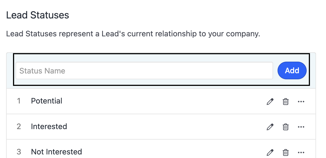Click the Lead Statuses description sentence
The width and height of the screenshot is (326, 158).
[x=133, y=34]
